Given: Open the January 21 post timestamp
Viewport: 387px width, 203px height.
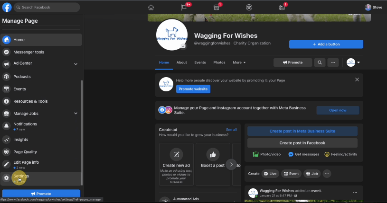Looking at the screenshot, I should pyautogui.click(x=276, y=195).
